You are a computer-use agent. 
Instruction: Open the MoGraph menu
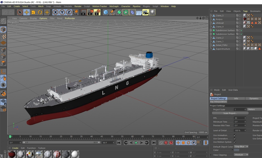point(114,6)
